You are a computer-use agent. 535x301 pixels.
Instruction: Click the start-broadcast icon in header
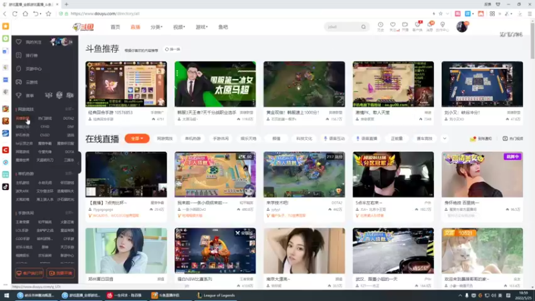pos(405,25)
